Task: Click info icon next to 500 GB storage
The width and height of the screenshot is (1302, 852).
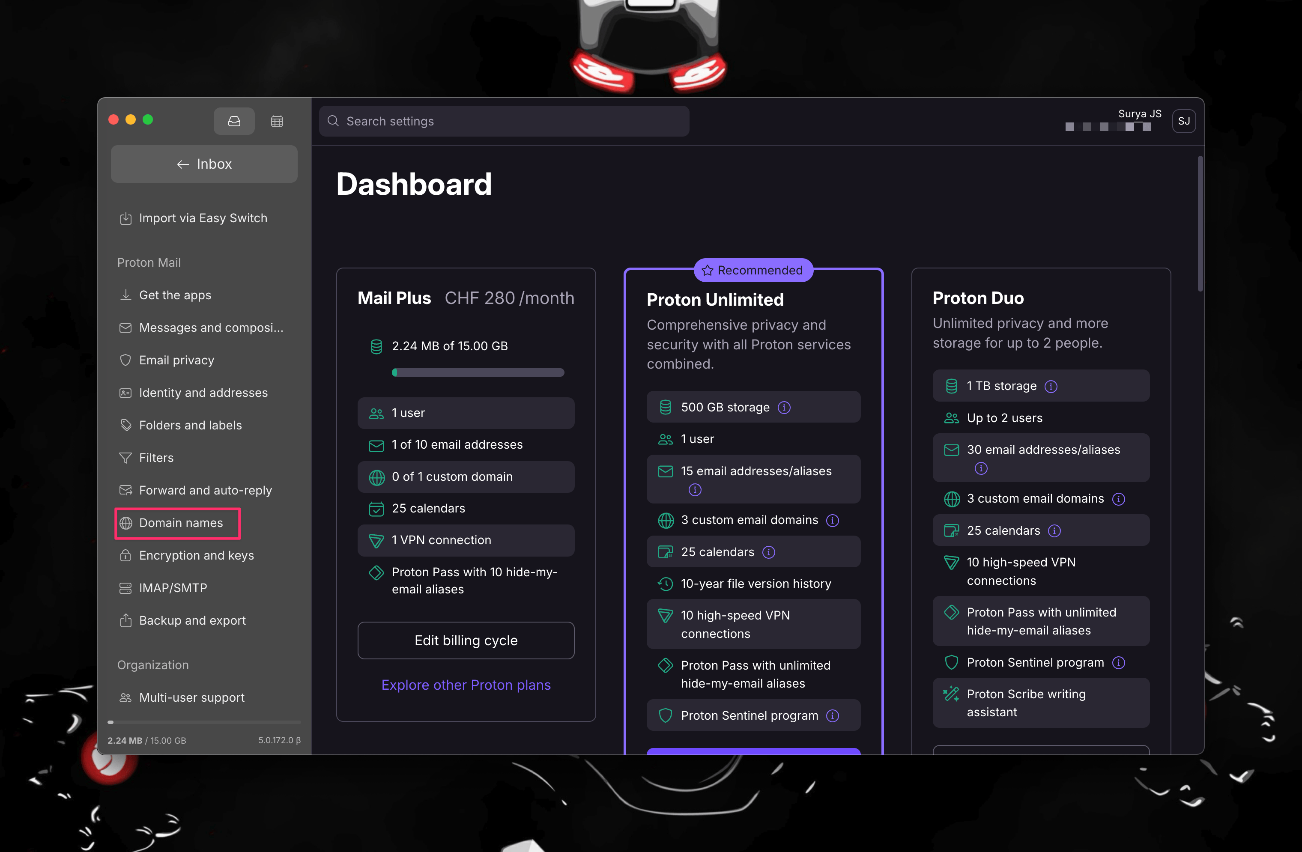Action: coord(784,408)
